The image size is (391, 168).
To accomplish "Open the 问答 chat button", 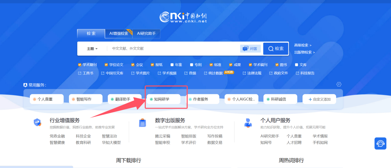I will tap(250, 48).
